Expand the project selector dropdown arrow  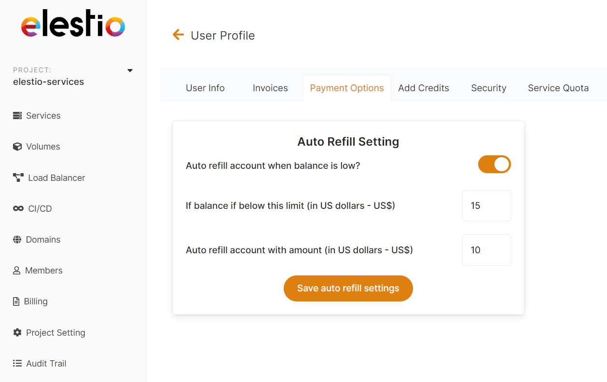[x=130, y=70]
